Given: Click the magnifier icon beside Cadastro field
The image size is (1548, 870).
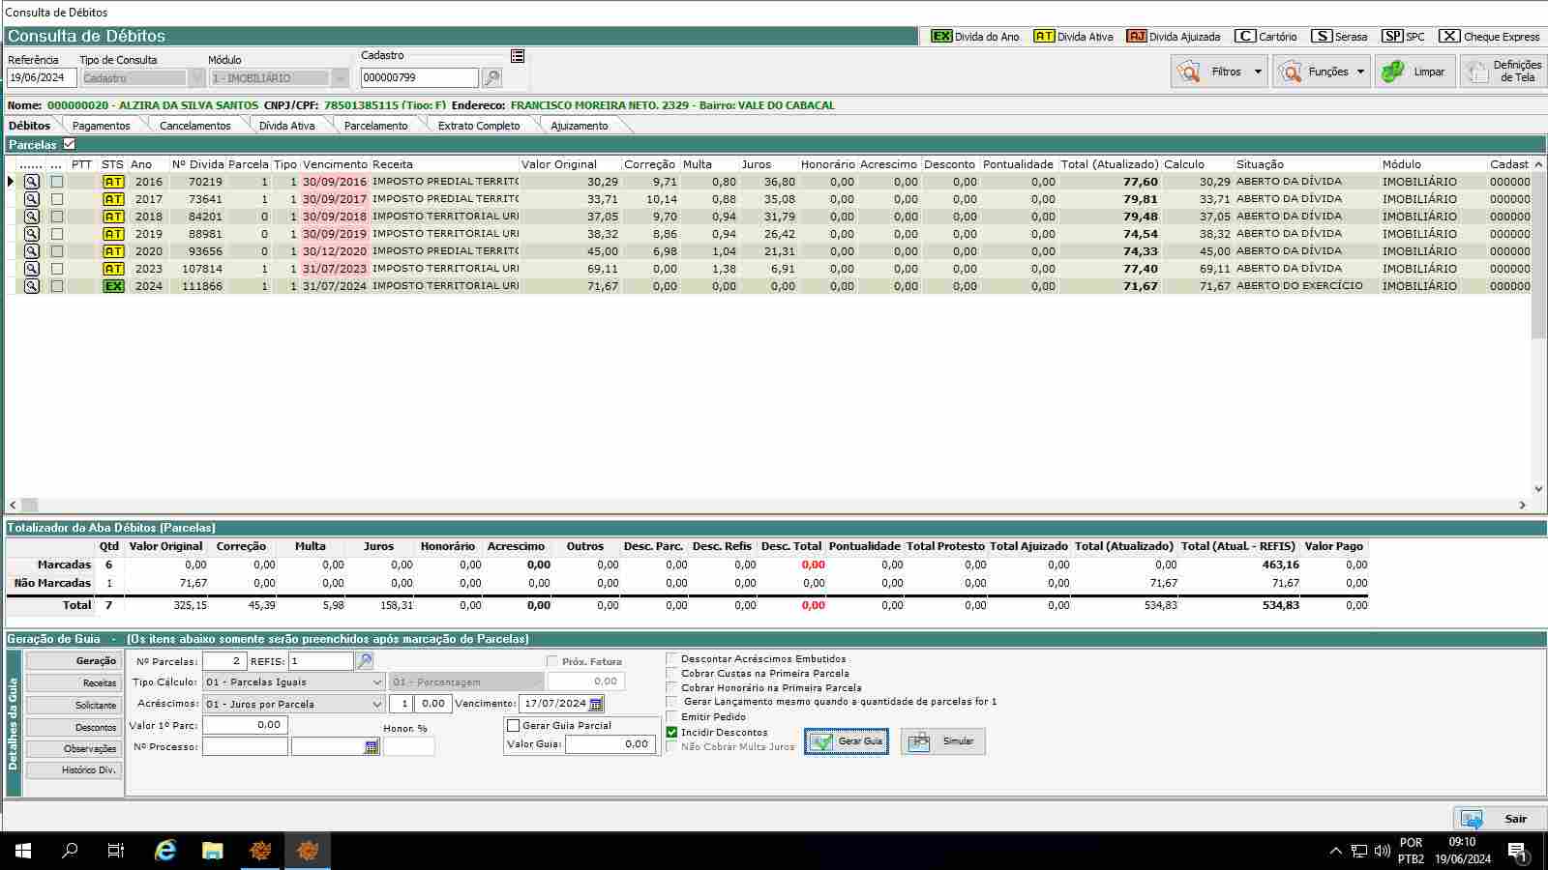Looking at the screenshot, I should (x=491, y=78).
